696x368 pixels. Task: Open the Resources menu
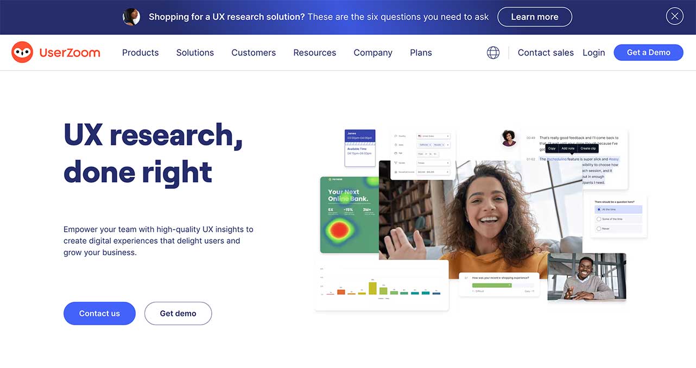coord(315,53)
